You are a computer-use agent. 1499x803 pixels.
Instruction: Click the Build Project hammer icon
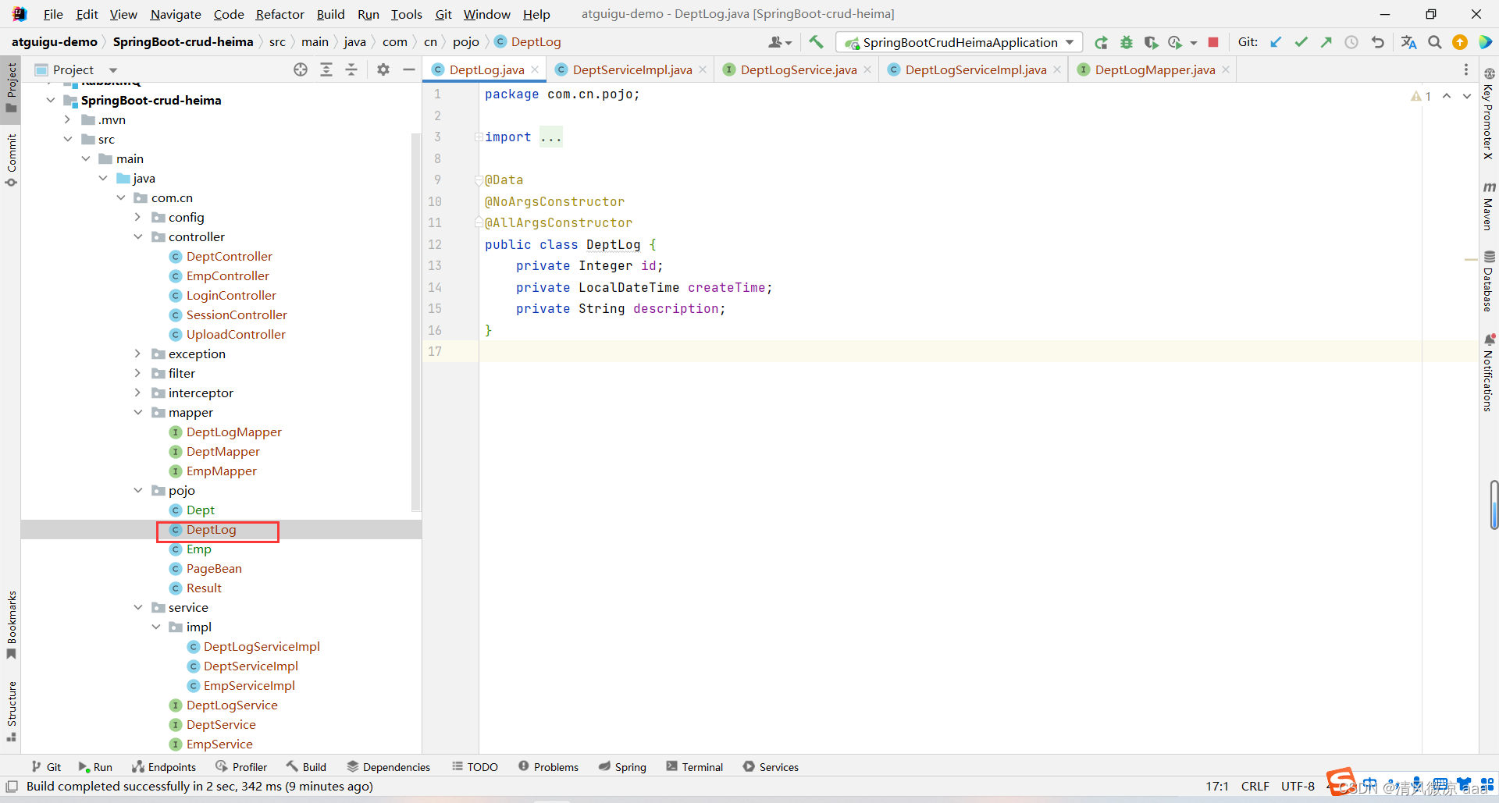[x=816, y=42]
